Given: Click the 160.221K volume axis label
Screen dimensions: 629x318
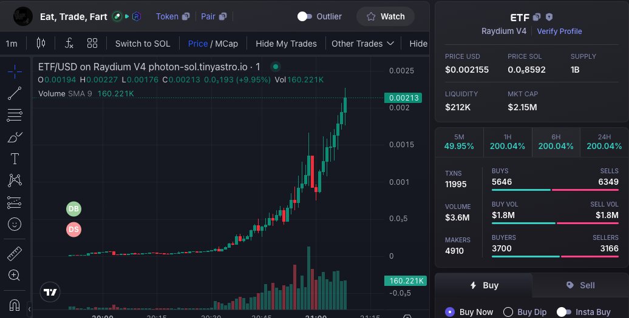Looking at the screenshot, I should click(x=405, y=281).
